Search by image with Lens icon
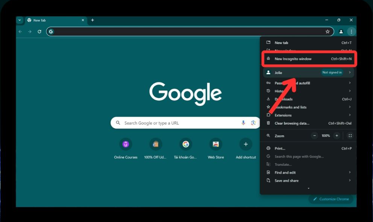373x222 pixels. click(x=253, y=123)
